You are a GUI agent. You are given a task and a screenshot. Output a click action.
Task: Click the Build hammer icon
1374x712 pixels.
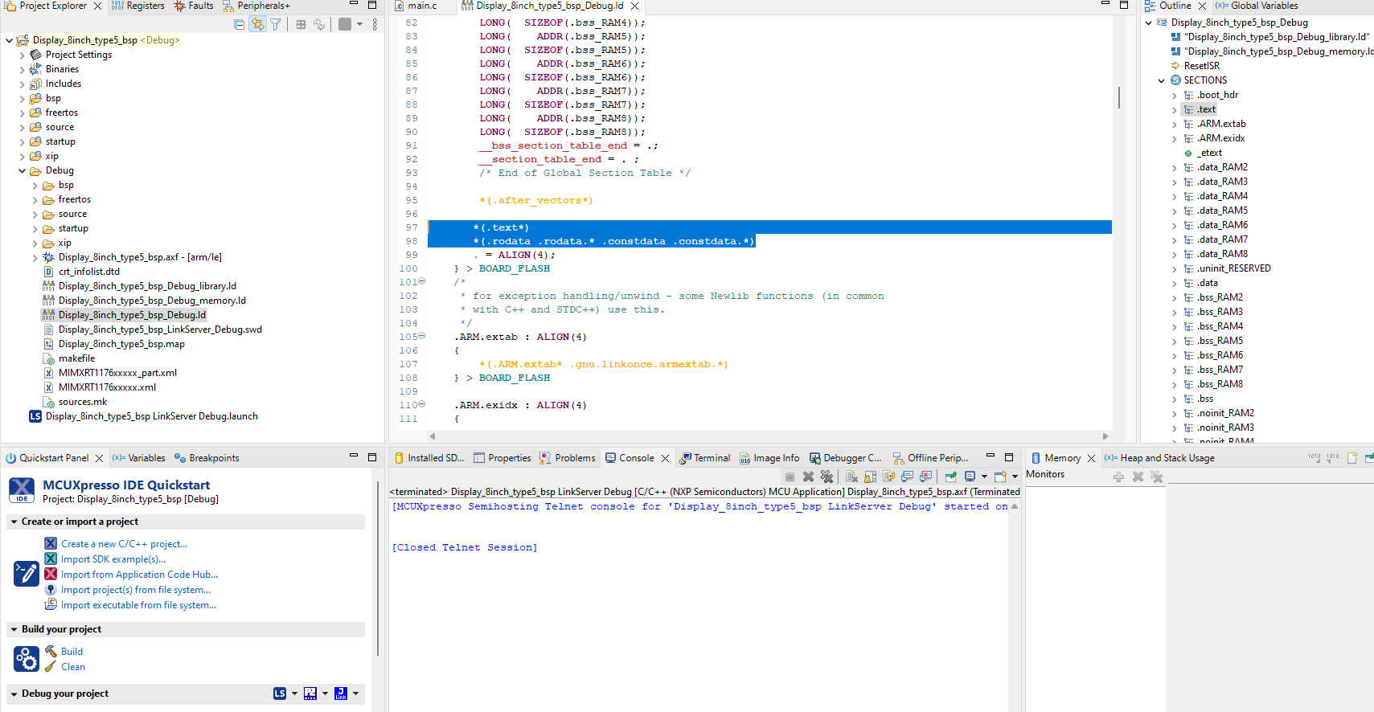51,652
